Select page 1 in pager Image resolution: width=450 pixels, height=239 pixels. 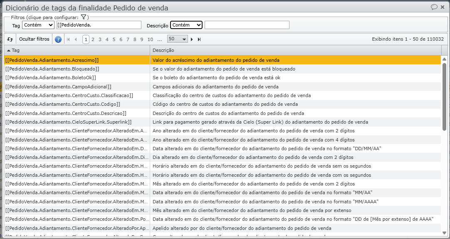86,39
